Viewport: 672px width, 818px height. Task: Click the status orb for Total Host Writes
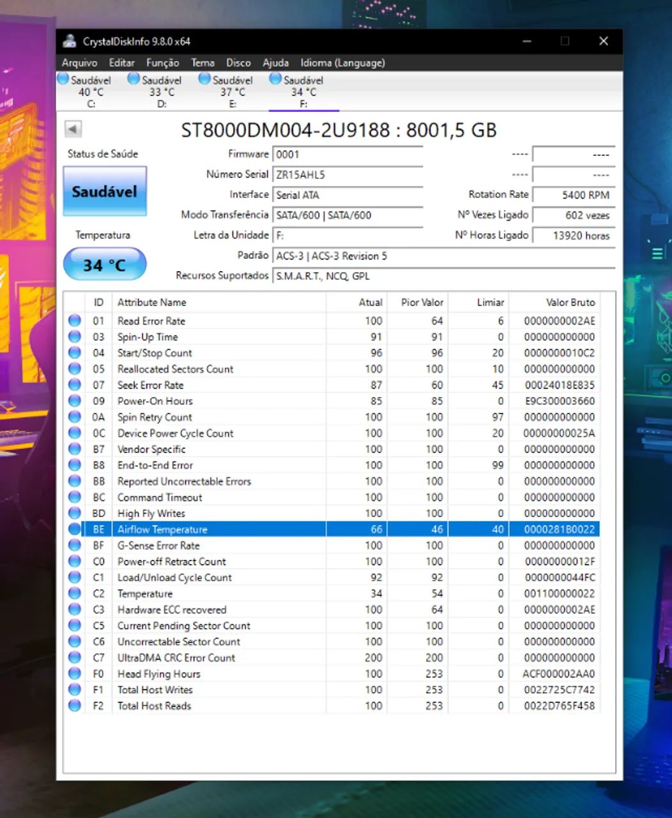(x=75, y=690)
